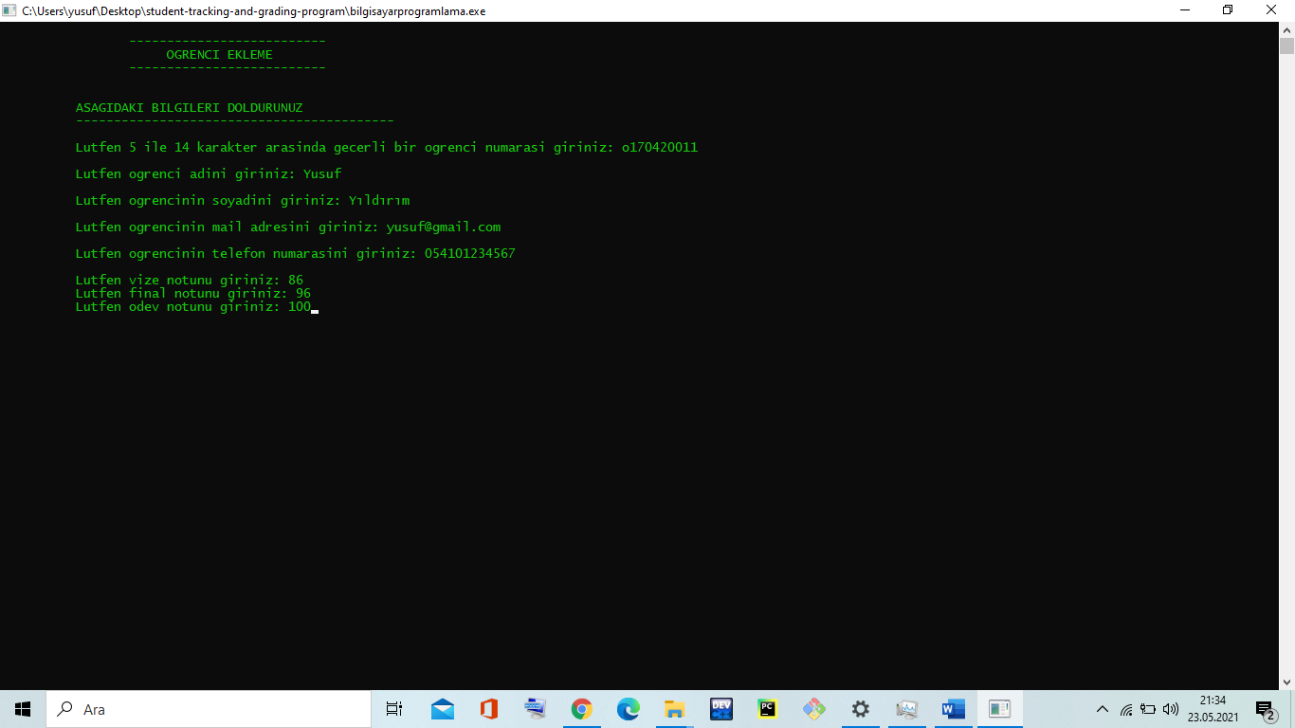
Task: Open the Settings gear taskbar icon
Action: pyautogui.click(x=861, y=709)
